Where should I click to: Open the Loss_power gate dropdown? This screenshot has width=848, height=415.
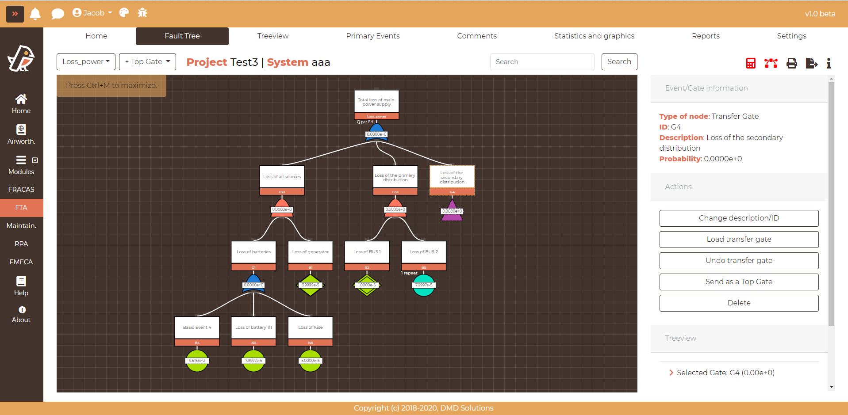[86, 62]
